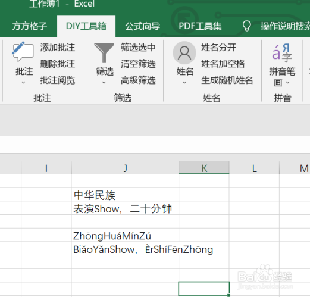Click 生成随机姓名 button
310x297 pixels.
coord(227,80)
